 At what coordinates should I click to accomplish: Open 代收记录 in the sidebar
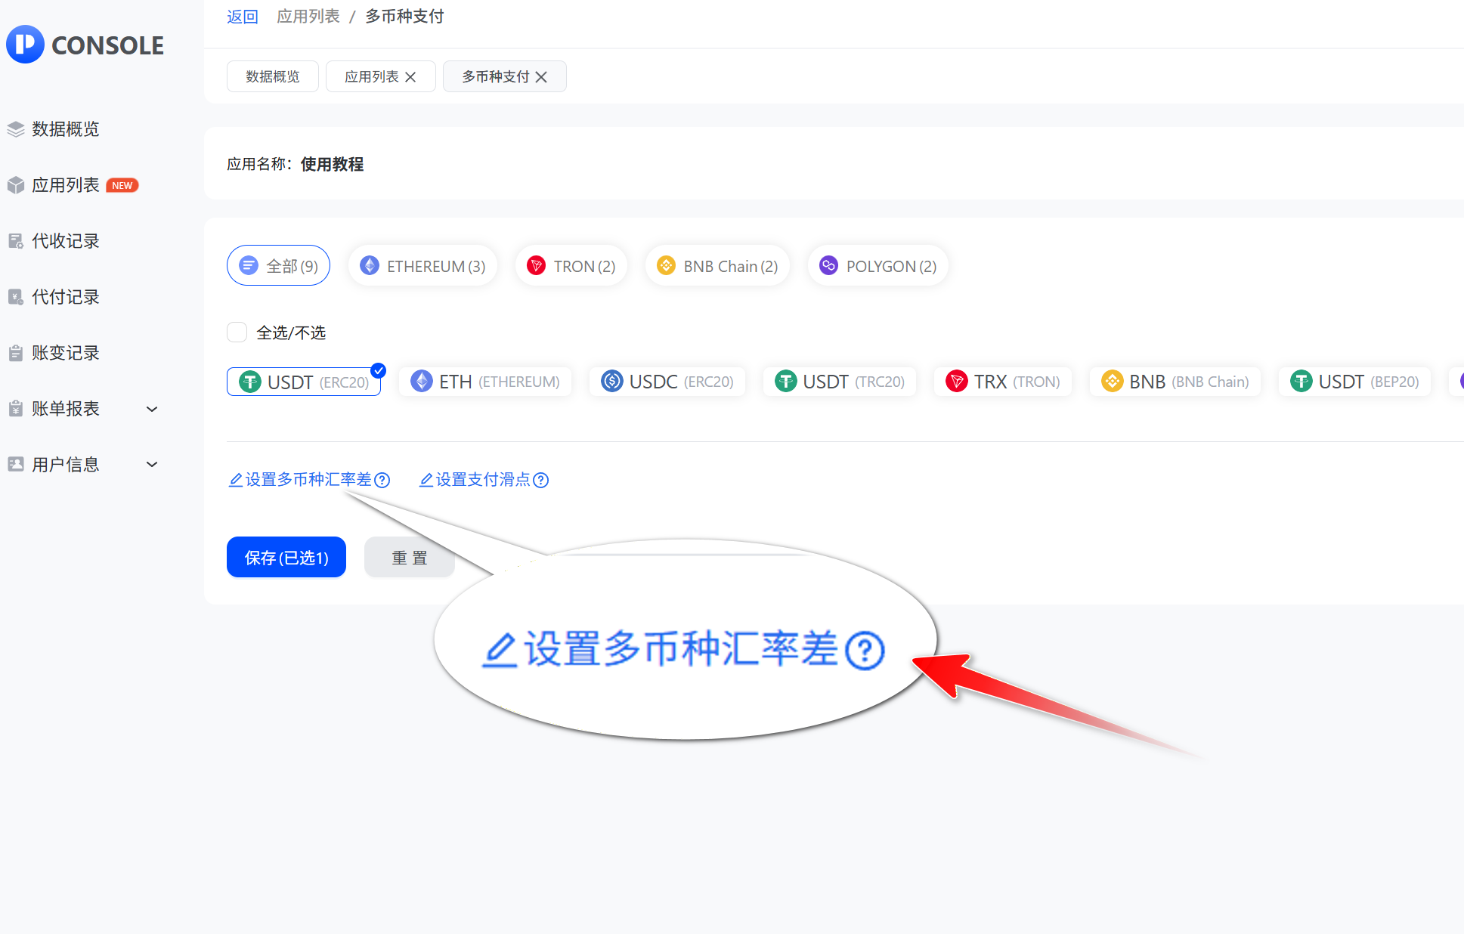(65, 241)
